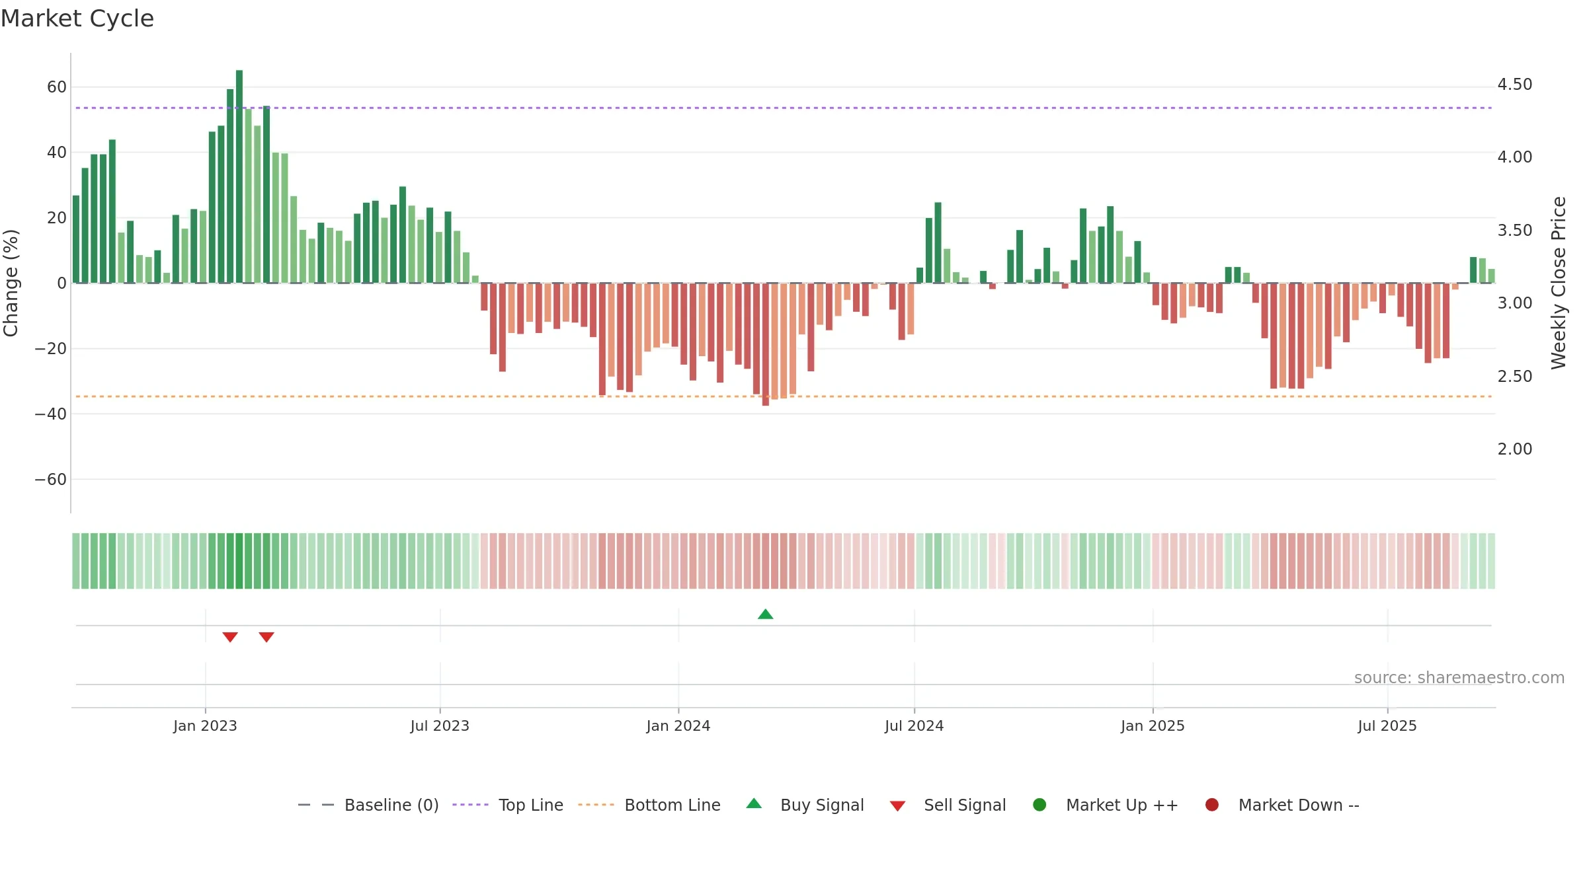Click the 4.50 tick on right axis
1587x892 pixels.
pos(1514,85)
